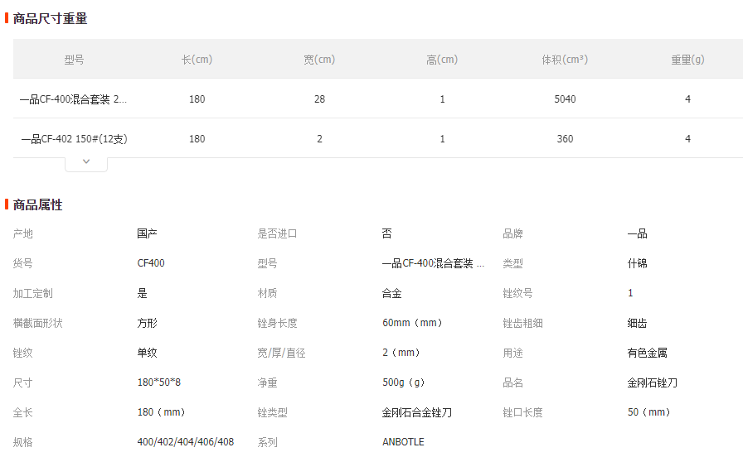Click the 是否进口 value 否
This screenshot has width=743, height=457.
pyautogui.click(x=387, y=233)
